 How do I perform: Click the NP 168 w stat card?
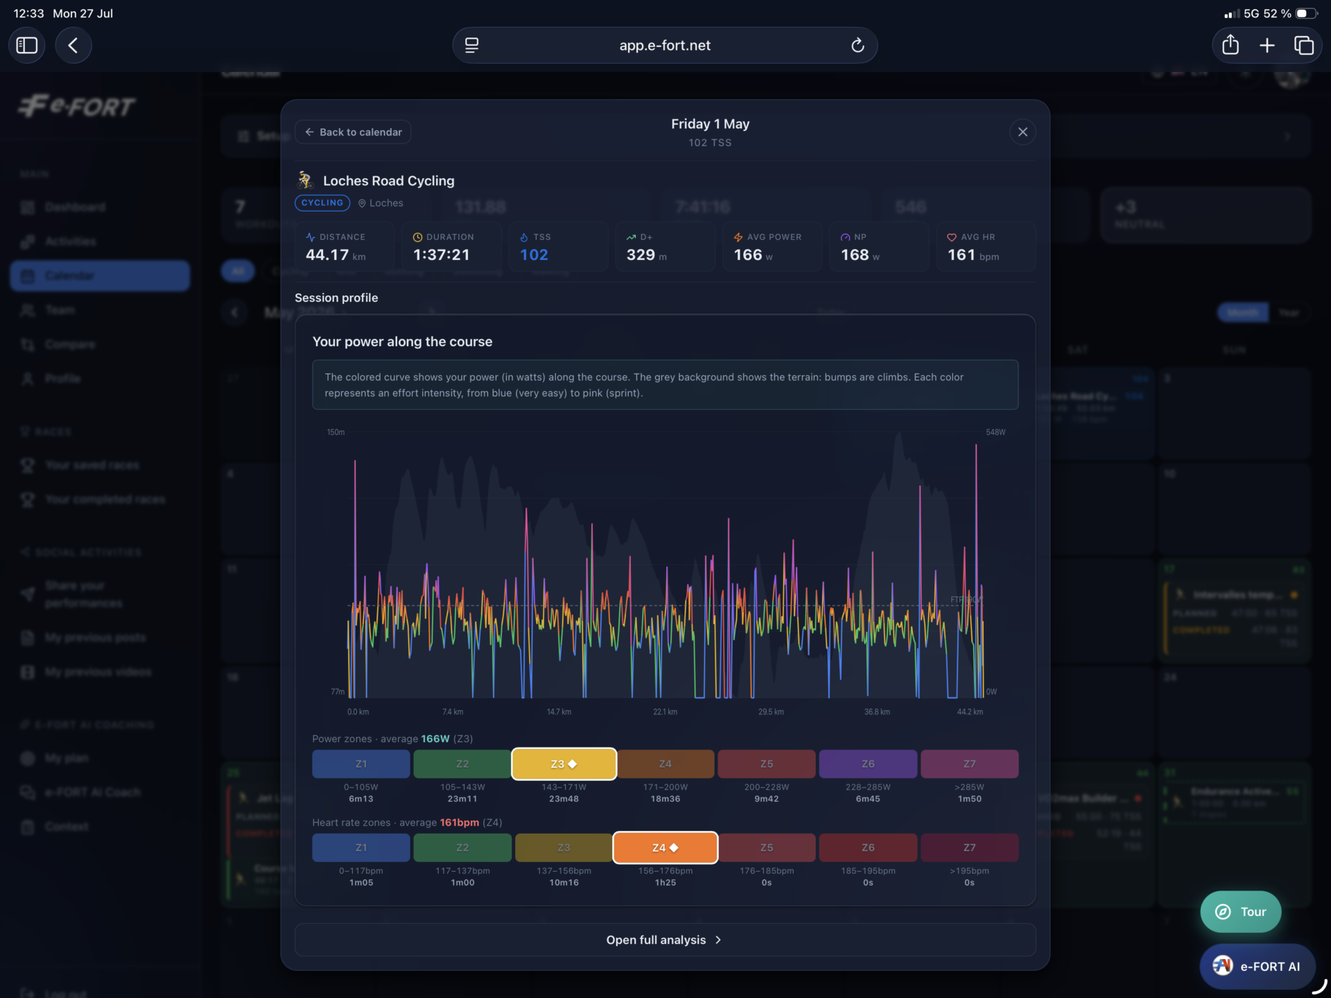point(879,247)
